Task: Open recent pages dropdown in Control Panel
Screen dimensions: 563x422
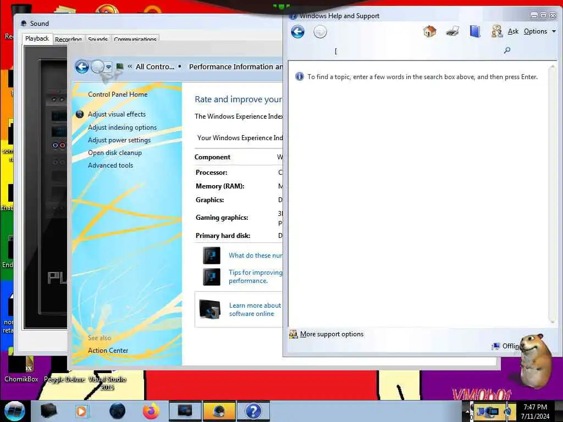Action: point(108,66)
